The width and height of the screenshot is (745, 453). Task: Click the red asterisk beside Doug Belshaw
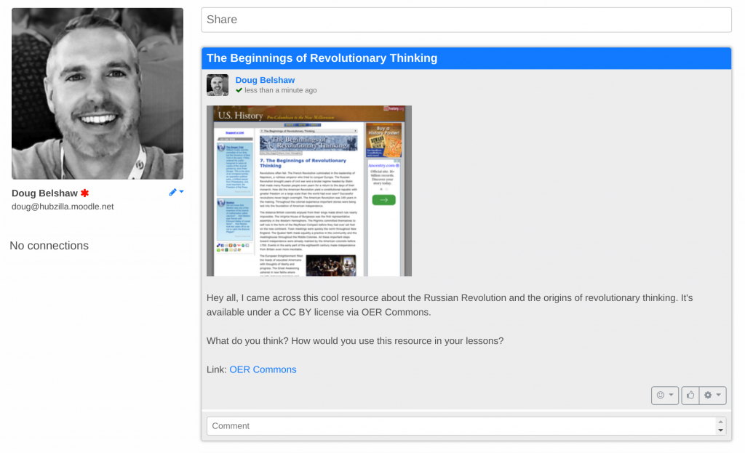pyautogui.click(x=84, y=193)
